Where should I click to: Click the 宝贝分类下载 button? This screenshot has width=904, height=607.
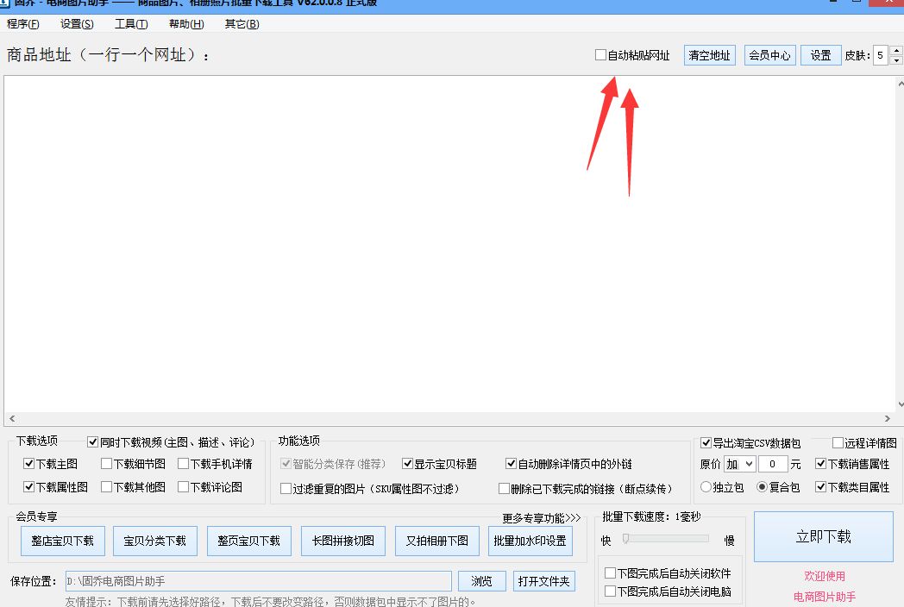coord(155,541)
